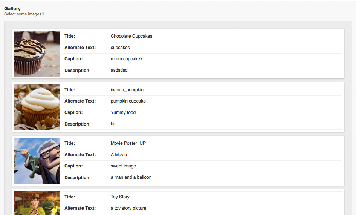Click the 'hi' description value
356x215 pixels.
112,124
